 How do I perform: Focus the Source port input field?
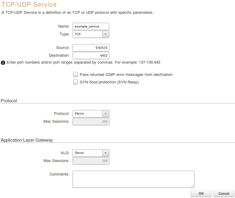pyautogui.click(x=91, y=48)
